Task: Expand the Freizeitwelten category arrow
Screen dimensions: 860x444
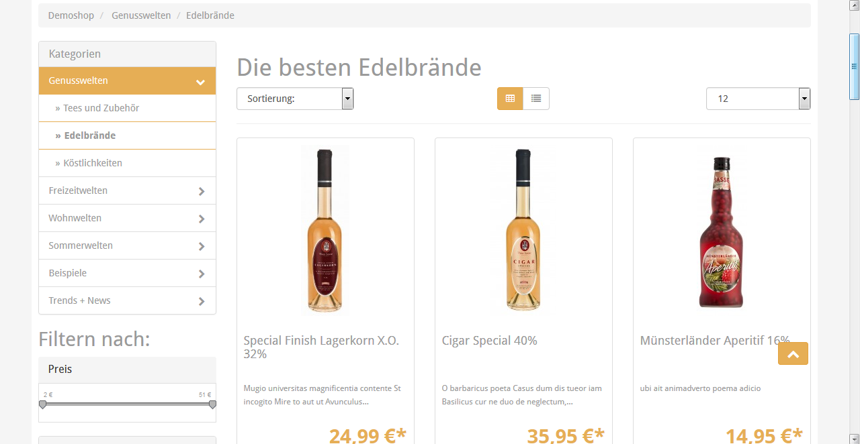Action: [202, 191]
